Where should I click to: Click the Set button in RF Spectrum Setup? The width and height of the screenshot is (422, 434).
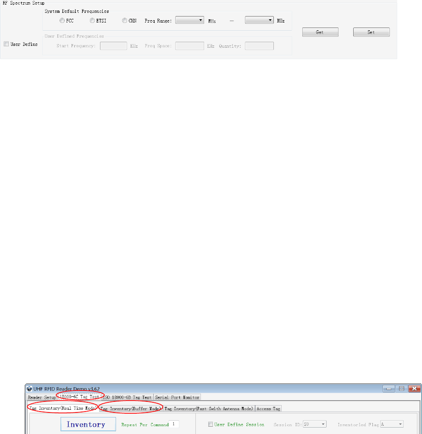(372, 32)
